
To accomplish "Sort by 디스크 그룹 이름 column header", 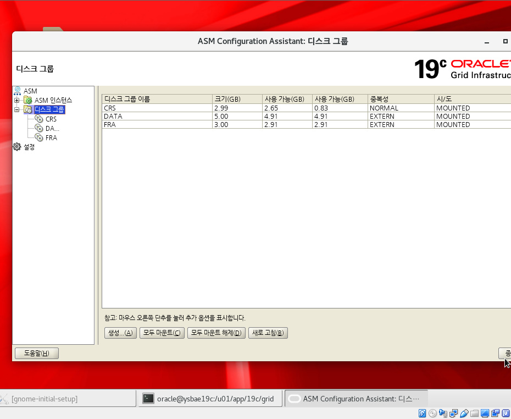I will pos(157,99).
